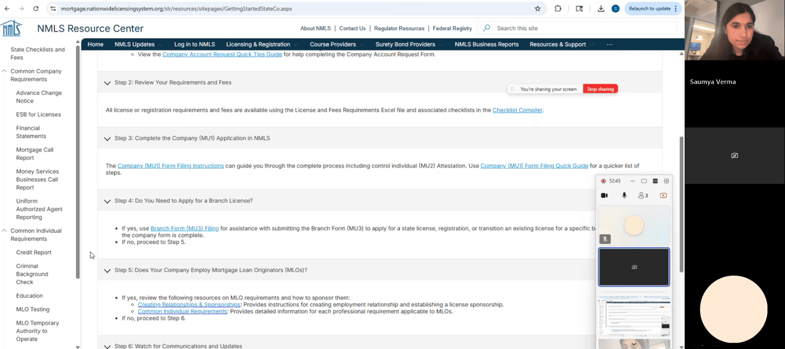The width and height of the screenshot is (785, 349).
Task: Show the 3 participants list
Action: click(x=643, y=195)
